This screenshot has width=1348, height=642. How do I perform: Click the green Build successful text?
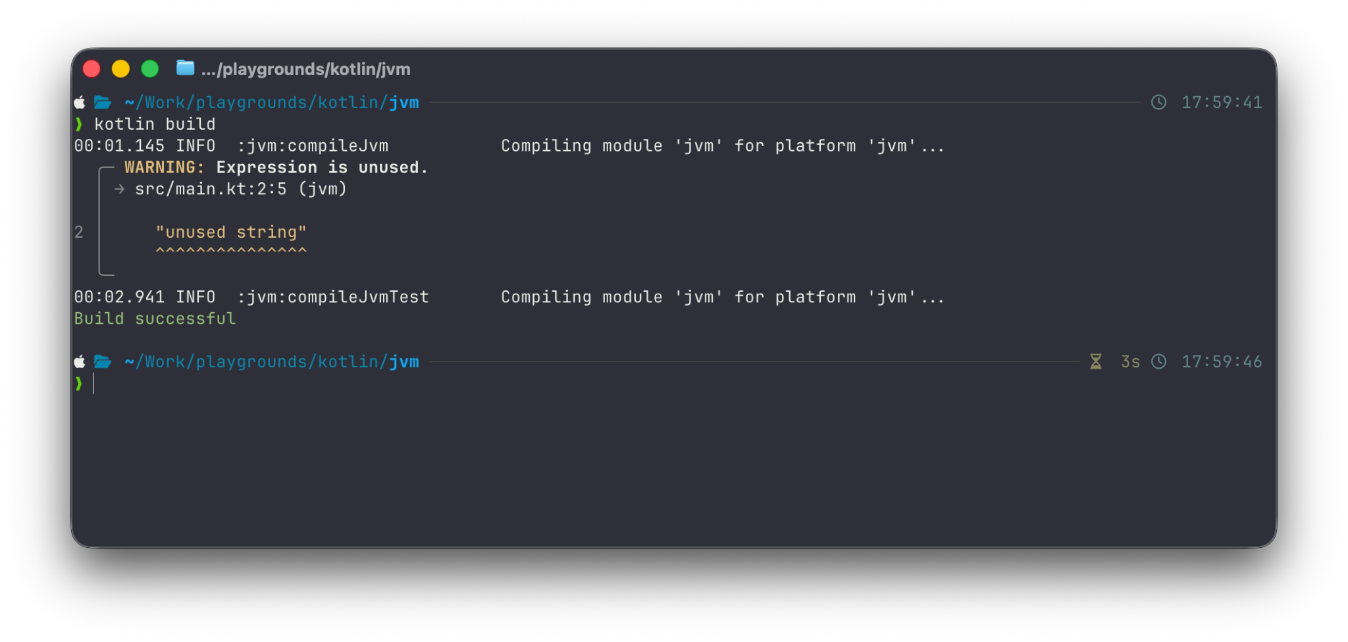pyautogui.click(x=155, y=319)
